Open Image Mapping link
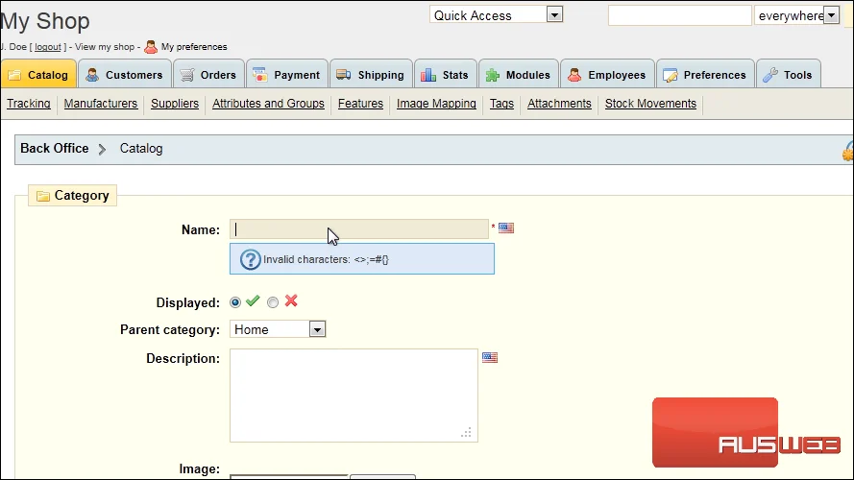The width and height of the screenshot is (854, 480). 436,104
